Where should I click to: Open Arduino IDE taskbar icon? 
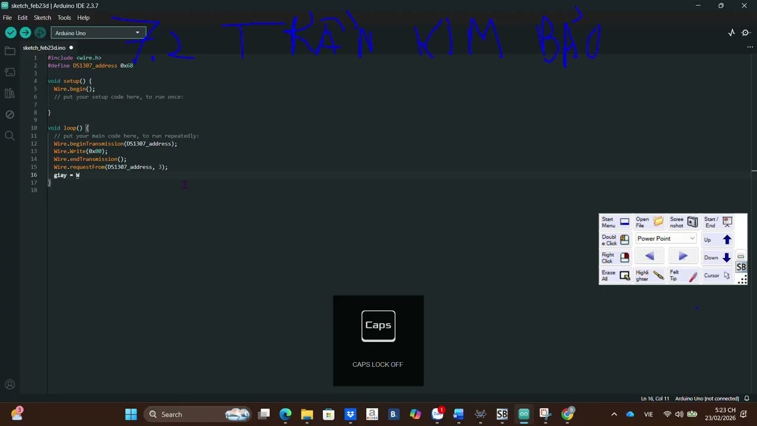coord(523,414)
